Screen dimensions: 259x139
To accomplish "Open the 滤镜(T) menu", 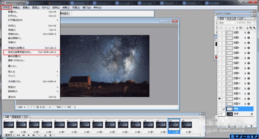I will click(66, 7).
